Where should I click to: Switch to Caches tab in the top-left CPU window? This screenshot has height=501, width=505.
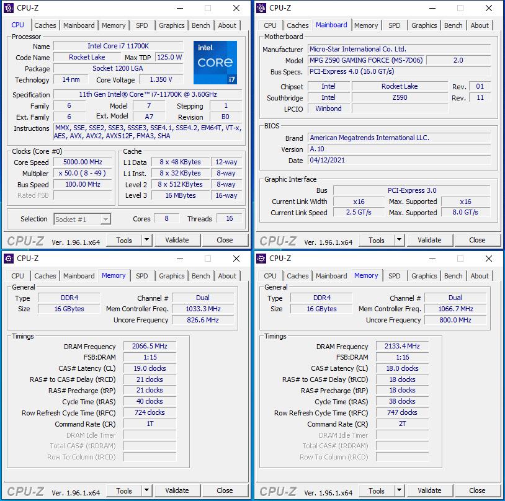pyautogui.click(x=45, y=25)
